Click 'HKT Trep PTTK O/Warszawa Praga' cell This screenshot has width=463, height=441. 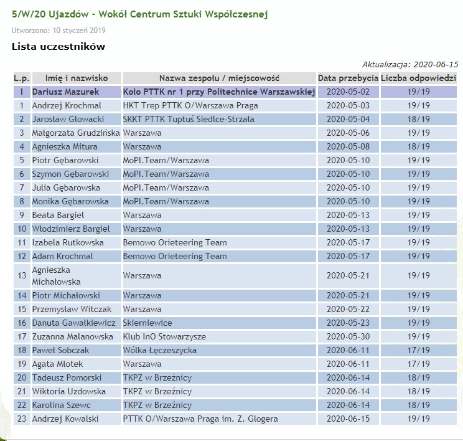click(220, 105)
